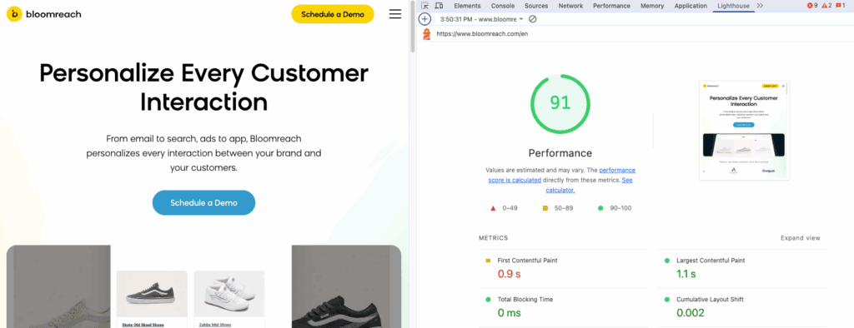Viewport: 854px width, 328px height.
Task: Switch to the Sources tab
Action: pyautogui.click(x=536, y=6)
